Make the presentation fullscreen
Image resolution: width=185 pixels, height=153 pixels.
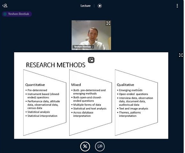tap(181, 55)
